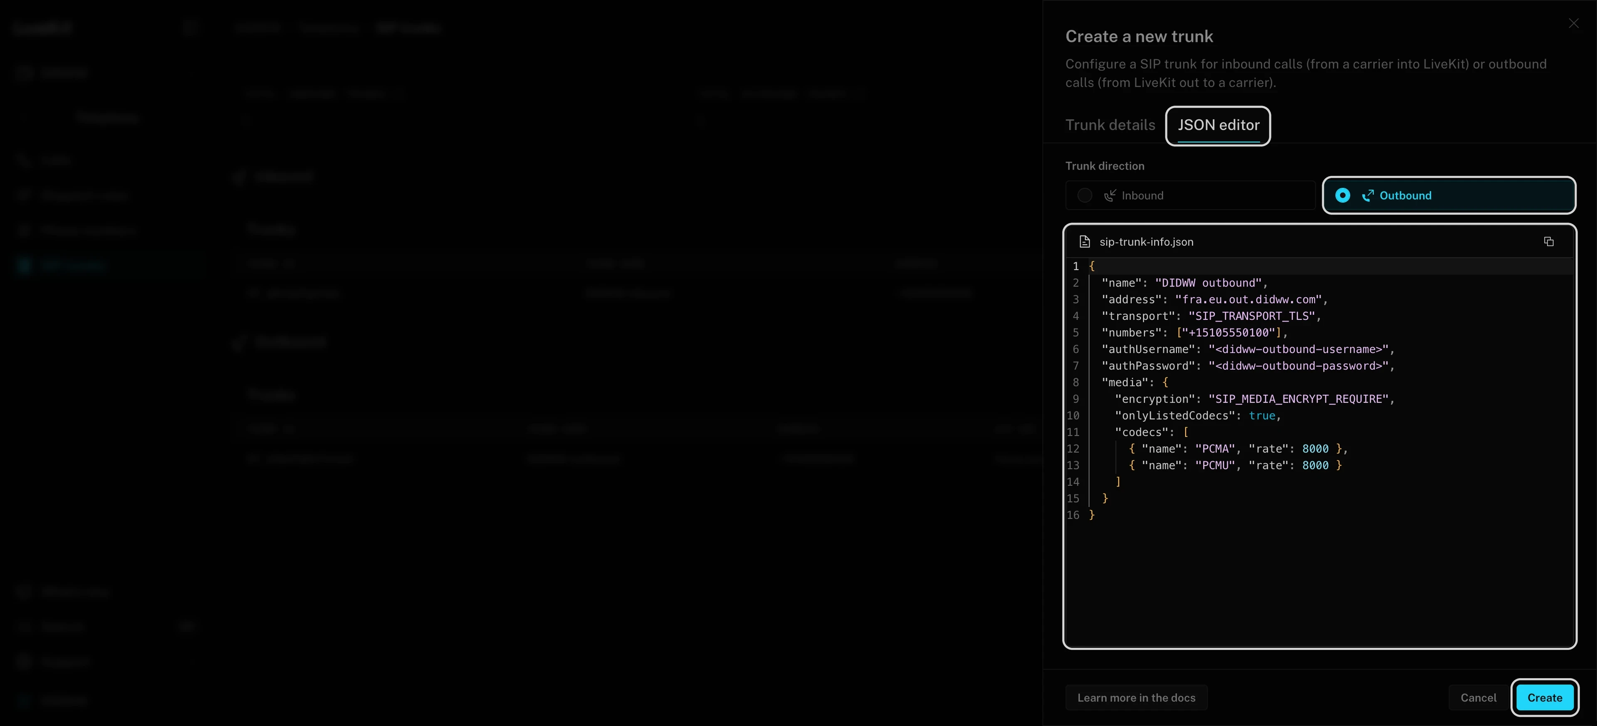Open Learn more in the docs
Viewport: 1597px width, 726px height.
(1136, 697)
